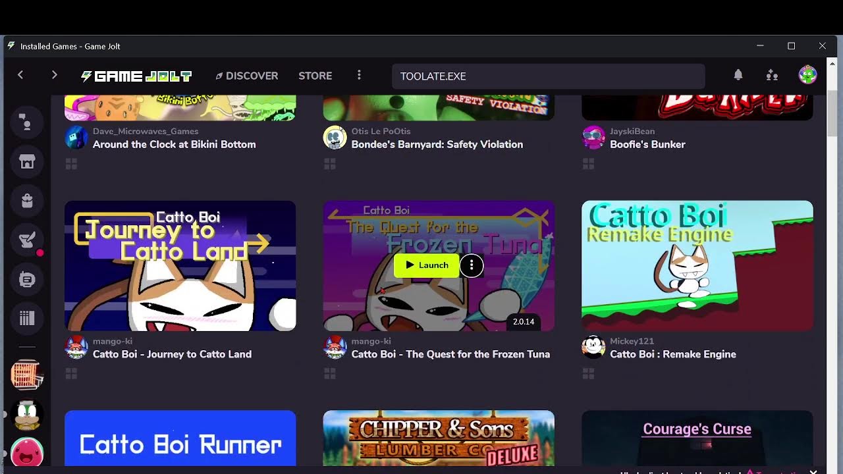843x474 pixels.
Task: Open Boofie's Bunker game title
Action: coord(648,144)
